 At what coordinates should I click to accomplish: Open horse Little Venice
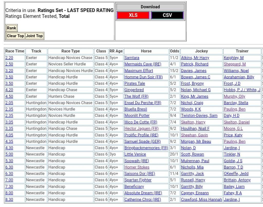[135, 154]
